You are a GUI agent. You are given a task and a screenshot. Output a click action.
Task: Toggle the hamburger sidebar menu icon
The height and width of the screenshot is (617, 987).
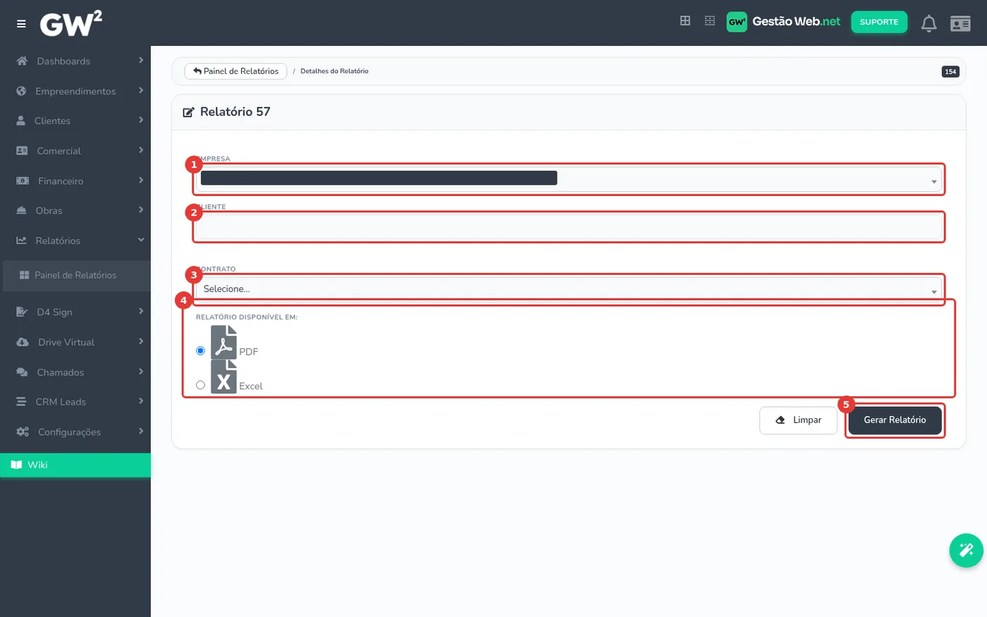coord(21,24)
